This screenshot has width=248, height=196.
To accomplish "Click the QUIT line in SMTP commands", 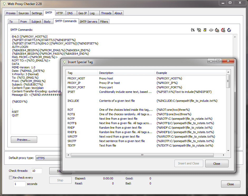I will click(x=15, y=115).
